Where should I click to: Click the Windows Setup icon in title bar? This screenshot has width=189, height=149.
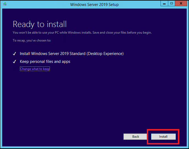(x=5, y=4)
